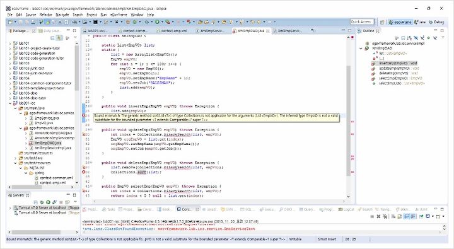
Task: Open the Run button dropdown arrow
Action: [x=161, y=22]
